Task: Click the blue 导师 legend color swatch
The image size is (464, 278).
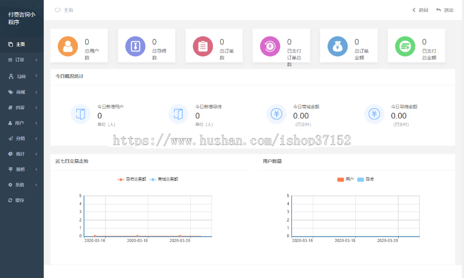Action: (360, 179)
